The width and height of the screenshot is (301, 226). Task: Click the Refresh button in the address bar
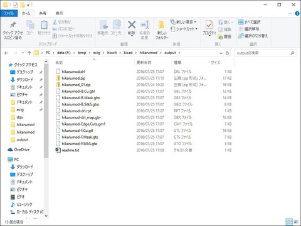click(x=227, y=53)
